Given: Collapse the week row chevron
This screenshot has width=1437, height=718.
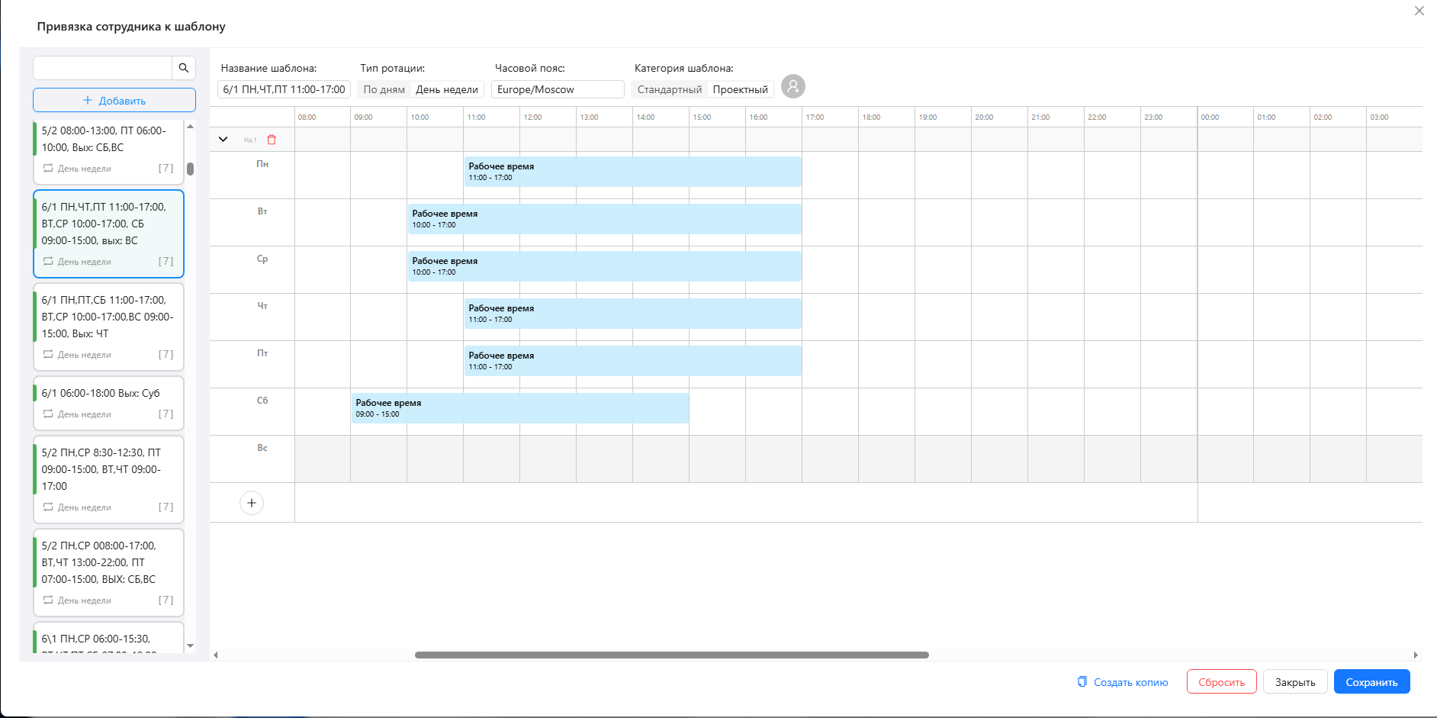Looking at the screenshot, I should 223,140.
